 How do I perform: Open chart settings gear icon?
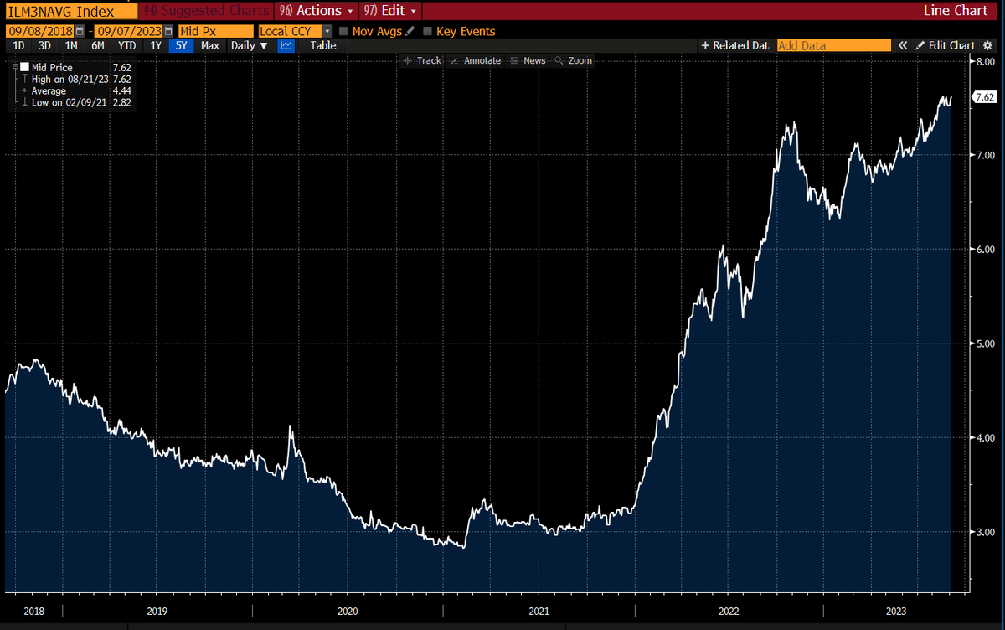(x=987, y=45)
